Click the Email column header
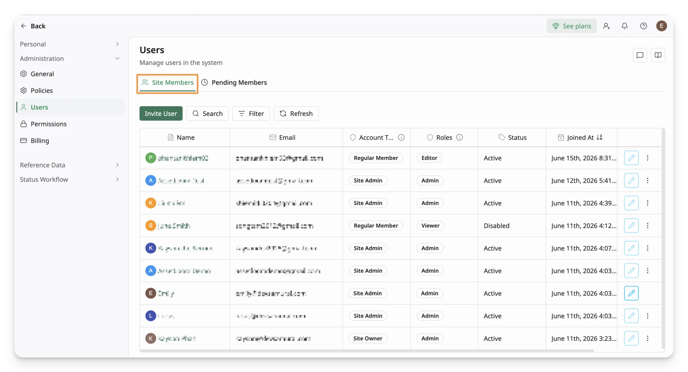Image resolution: width=688 pixels, height=372 pixels. click(x=286, y=137)
